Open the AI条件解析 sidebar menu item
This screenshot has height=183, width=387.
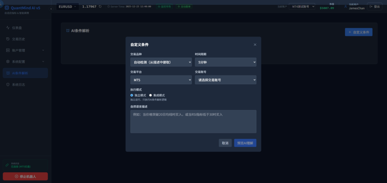click(x=25, y=73)
